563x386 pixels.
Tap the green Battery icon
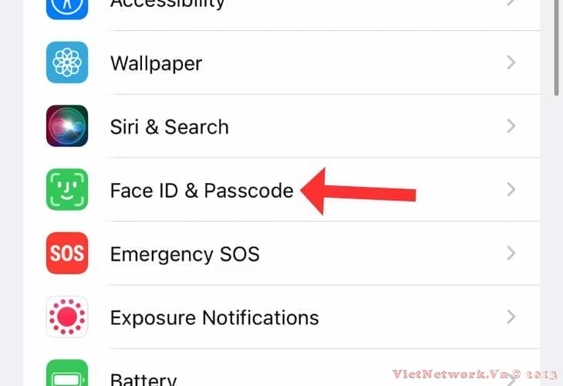(67, 374)
